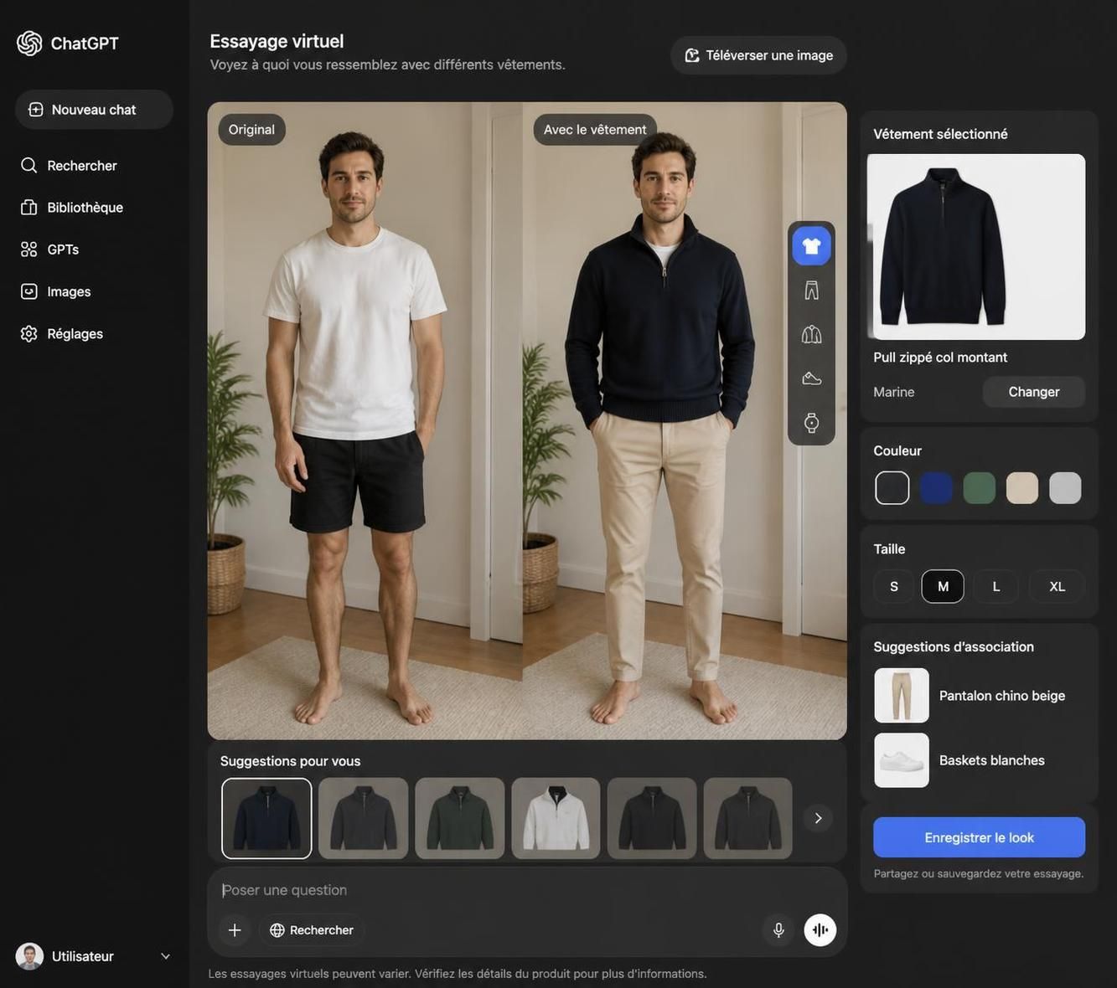Choose size XL

pos(1058,587)
